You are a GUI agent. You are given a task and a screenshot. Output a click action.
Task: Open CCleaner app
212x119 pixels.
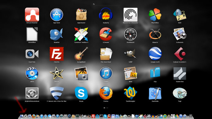[x=106, y=34]
